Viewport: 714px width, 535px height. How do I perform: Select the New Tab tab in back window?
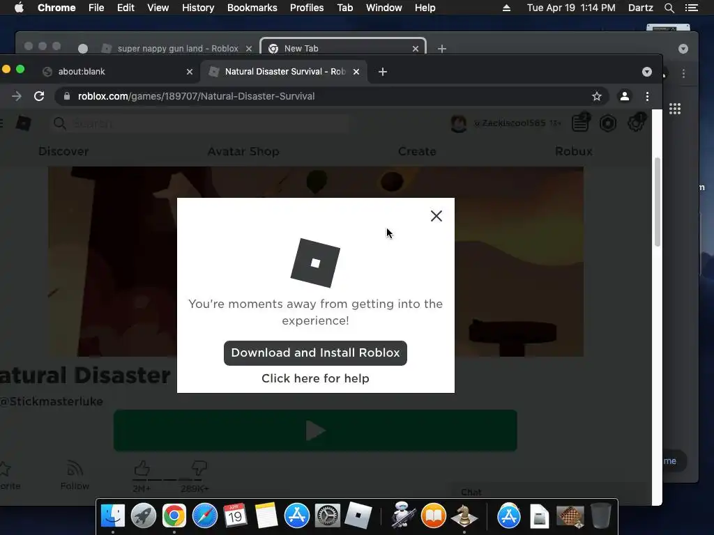[342, 48]
